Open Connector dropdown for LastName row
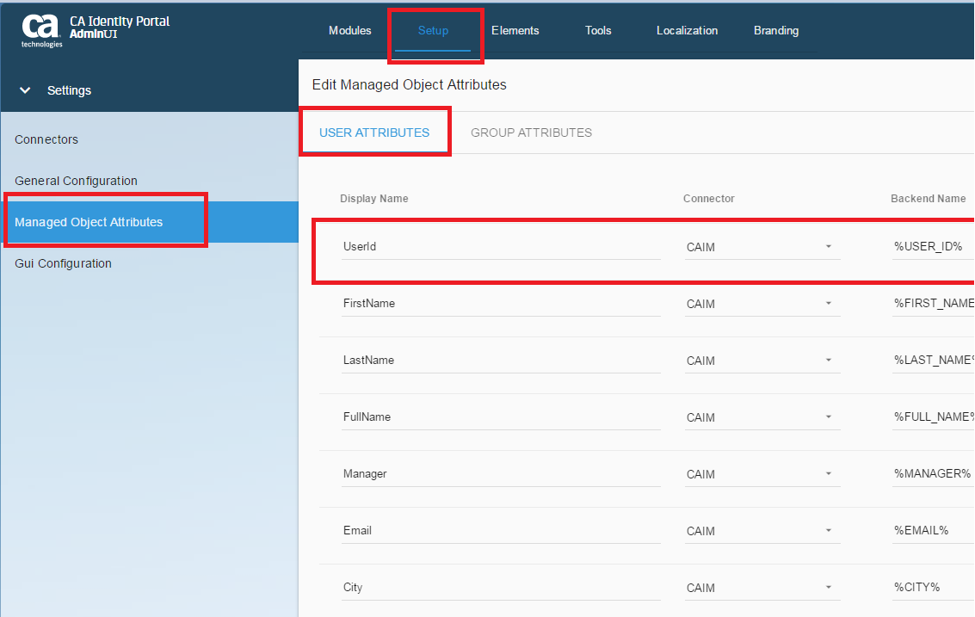 pos(762,360)
